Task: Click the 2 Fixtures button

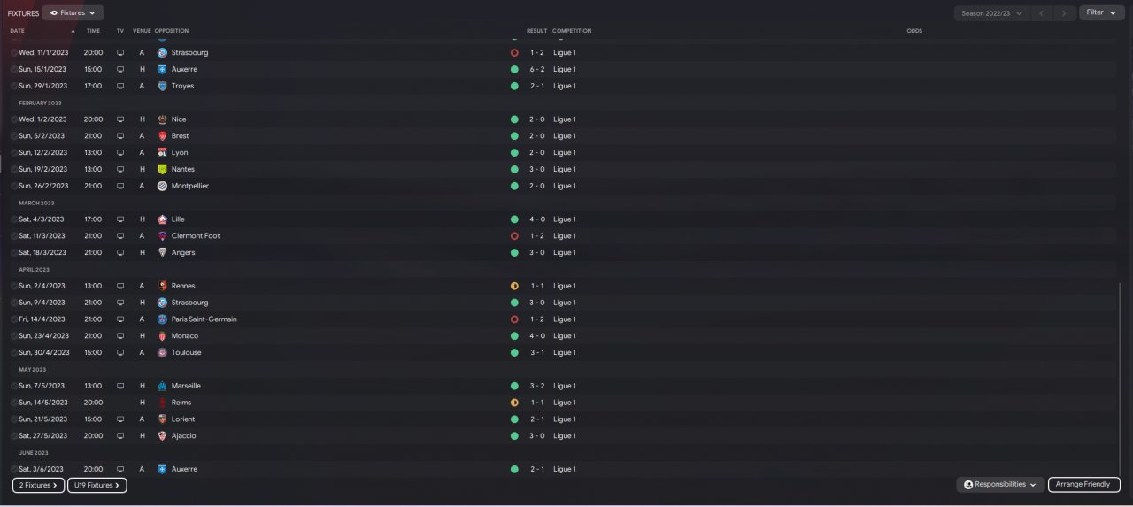Action: (x=39, y=485)
